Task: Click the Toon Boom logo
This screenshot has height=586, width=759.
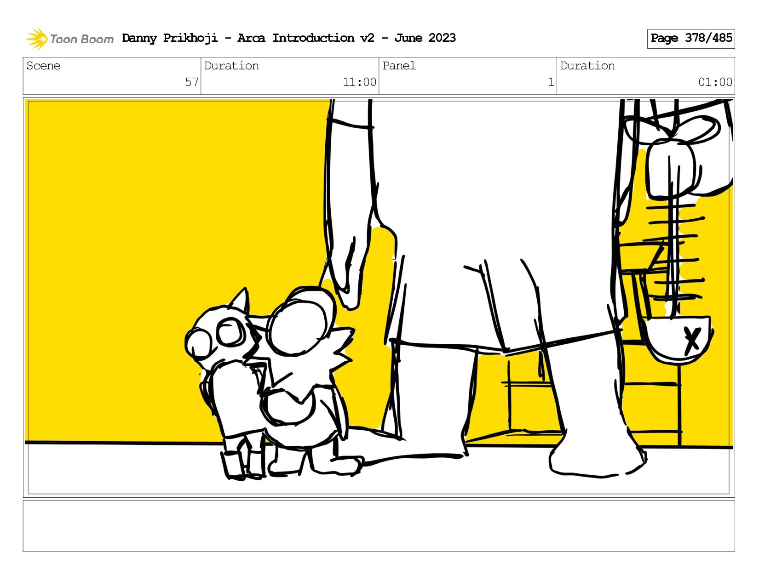Action: 69,39
